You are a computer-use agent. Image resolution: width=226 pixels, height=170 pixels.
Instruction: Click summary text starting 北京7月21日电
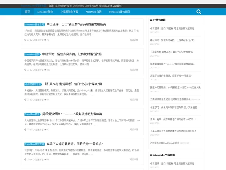(x=82, y=152)
